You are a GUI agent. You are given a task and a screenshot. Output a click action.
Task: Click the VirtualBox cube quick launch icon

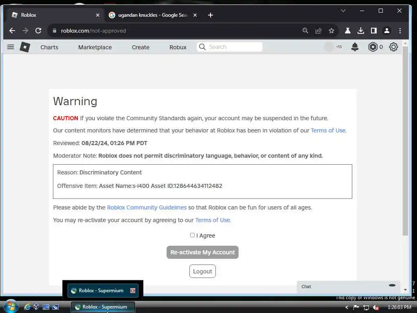[x=36, y=307]
